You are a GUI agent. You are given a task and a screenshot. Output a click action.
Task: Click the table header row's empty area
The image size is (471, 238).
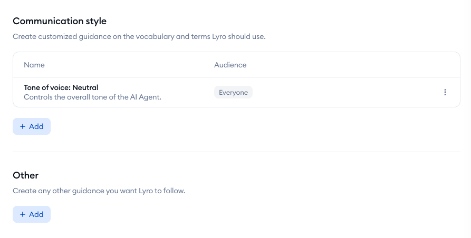coord(351,65)
